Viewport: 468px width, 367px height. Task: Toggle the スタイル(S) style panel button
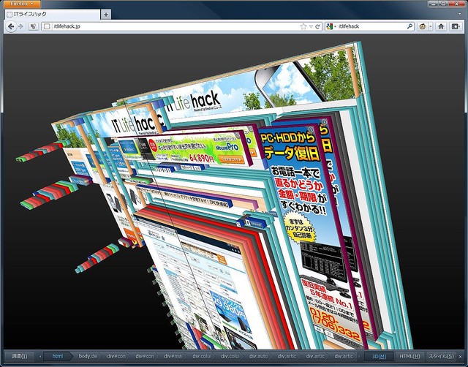click(x=441, y=356)
